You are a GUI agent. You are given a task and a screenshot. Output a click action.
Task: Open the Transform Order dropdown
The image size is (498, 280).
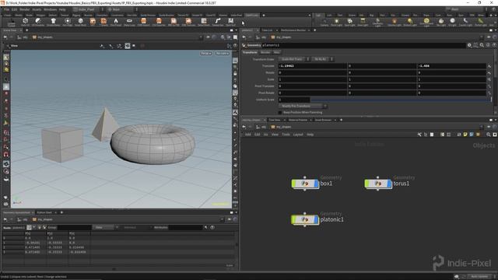pyautogui.click(x=294, y=59)
